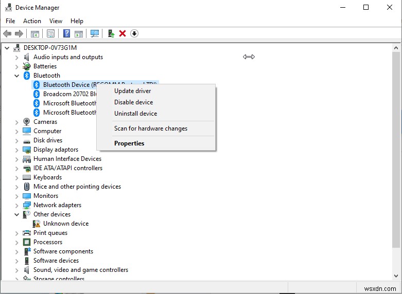Select the Human Interface Devices label
This screenshot has height=294, width=402.
pyautogui.click(x=67, y=159)
